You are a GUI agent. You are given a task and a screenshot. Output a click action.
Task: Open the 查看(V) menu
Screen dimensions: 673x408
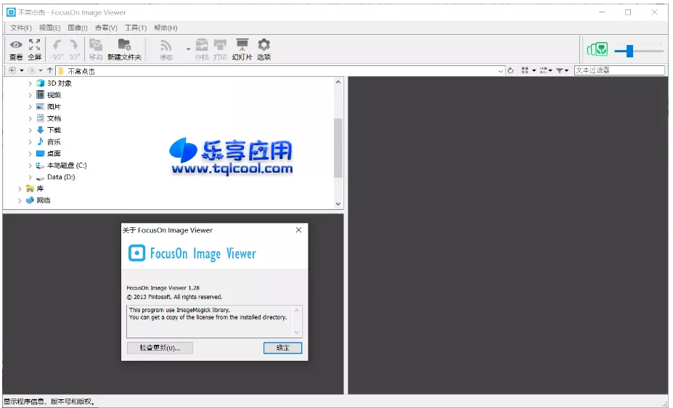click(105, 28)
